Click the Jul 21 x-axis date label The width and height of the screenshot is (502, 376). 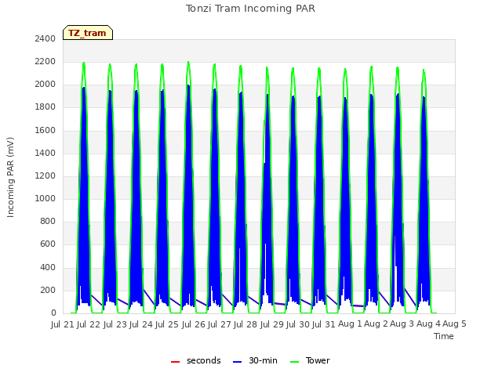point(63,324)
